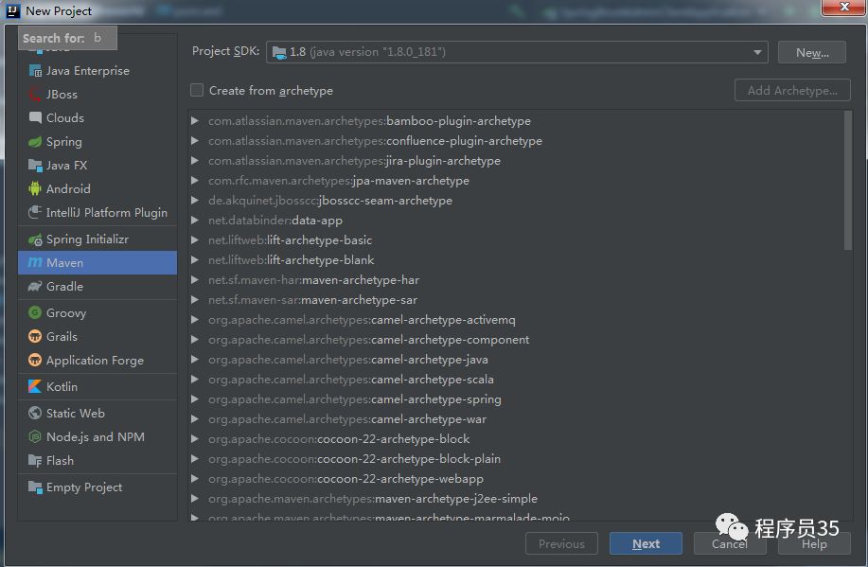Expand the data-app archetype row

(x=194, y=221)
